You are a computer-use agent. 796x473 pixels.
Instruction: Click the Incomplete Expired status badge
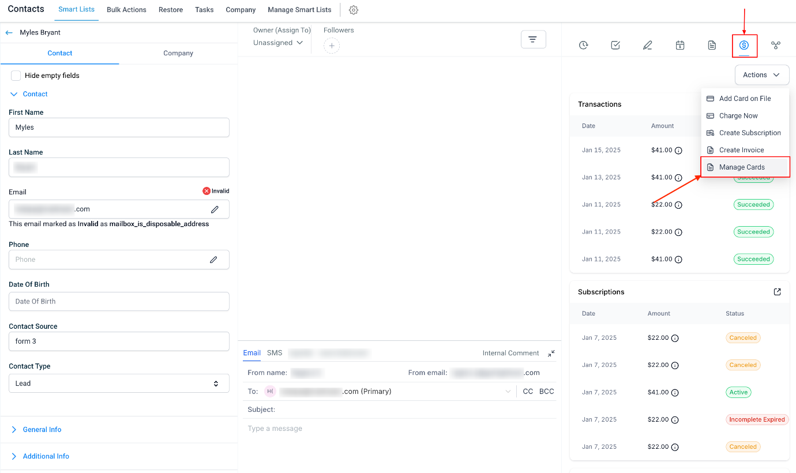tap(757, 419)
